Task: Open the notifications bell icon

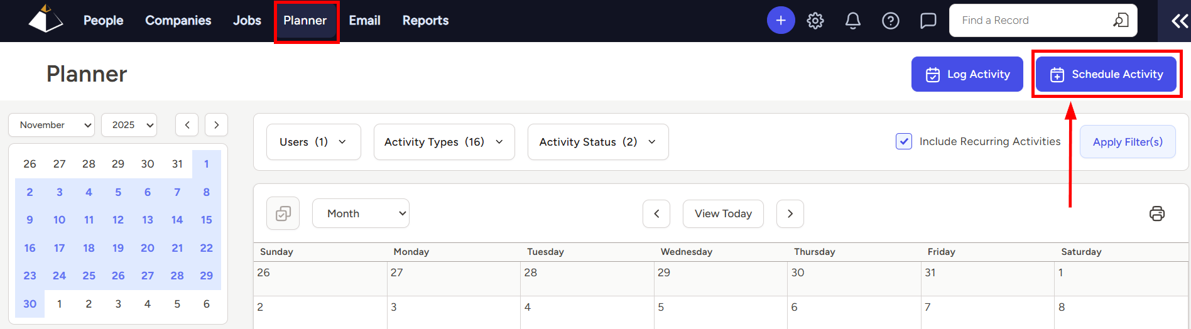Action: click(853, 21)
